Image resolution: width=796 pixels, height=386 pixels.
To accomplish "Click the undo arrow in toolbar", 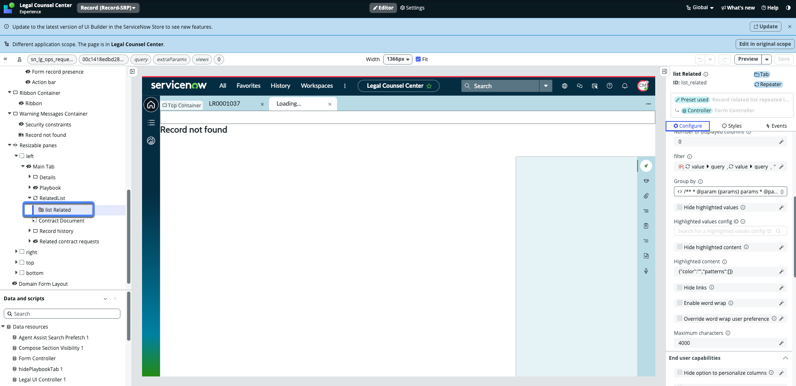I will pyautogui.click(x=700, y=59).
